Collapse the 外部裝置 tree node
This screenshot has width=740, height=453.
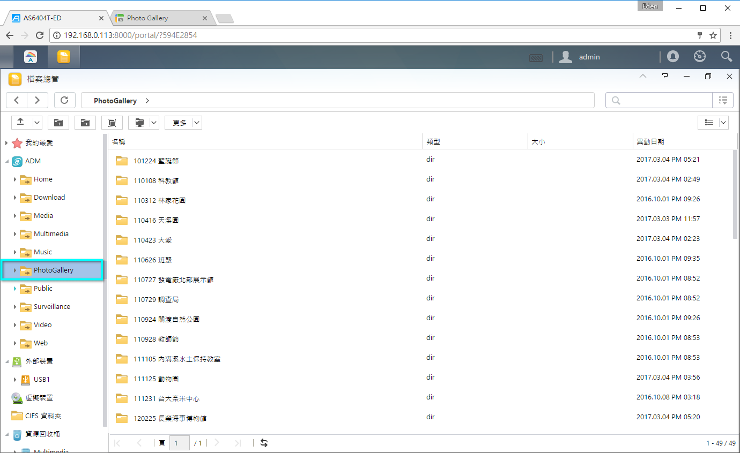pyautogui.click(x=6, y=361)
